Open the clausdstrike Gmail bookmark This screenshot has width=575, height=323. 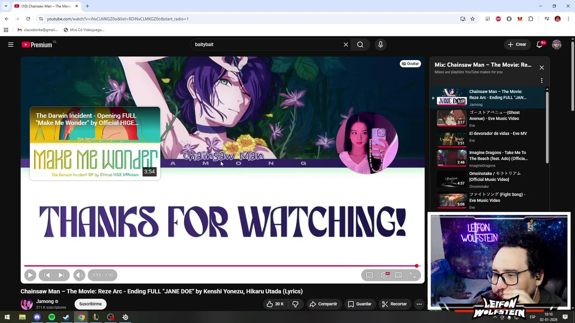38,30
